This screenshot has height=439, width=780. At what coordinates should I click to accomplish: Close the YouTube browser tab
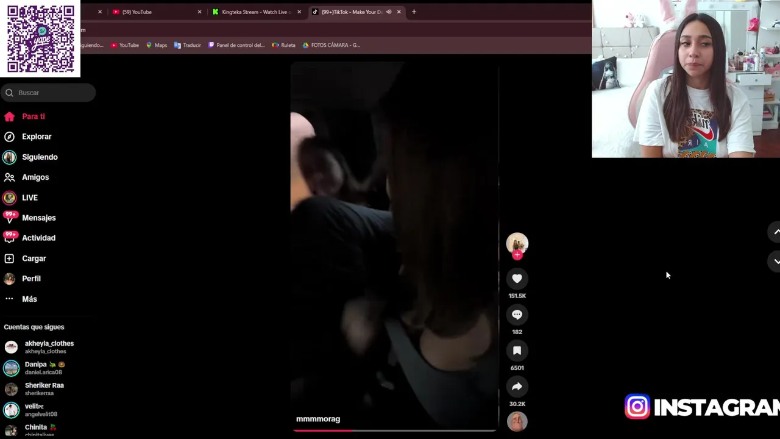[x=199, y=12]
